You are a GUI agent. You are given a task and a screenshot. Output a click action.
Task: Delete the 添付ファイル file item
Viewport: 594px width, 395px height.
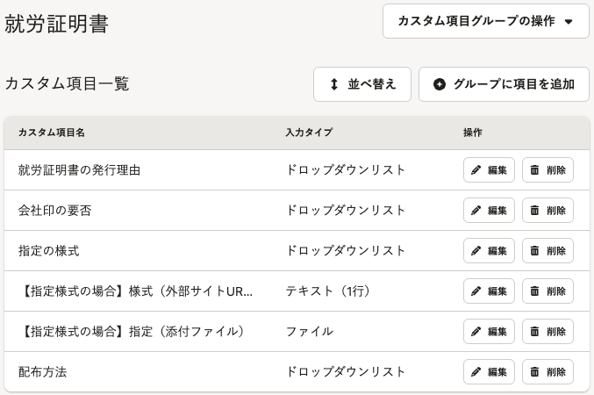pyautogui.click(x=547, y=331)
